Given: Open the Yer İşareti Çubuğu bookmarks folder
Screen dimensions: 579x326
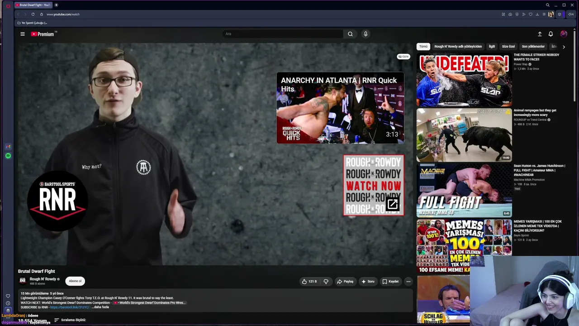Looking at the screenshot, I should coord(32,23).
